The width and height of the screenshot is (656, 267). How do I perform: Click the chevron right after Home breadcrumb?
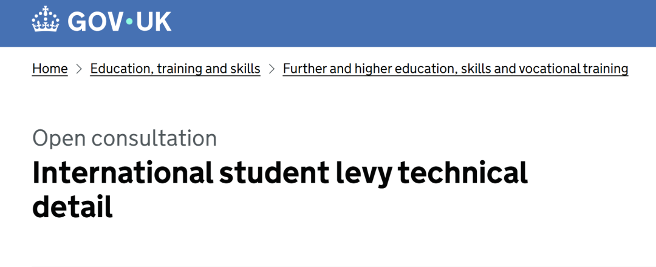(79, 69)
